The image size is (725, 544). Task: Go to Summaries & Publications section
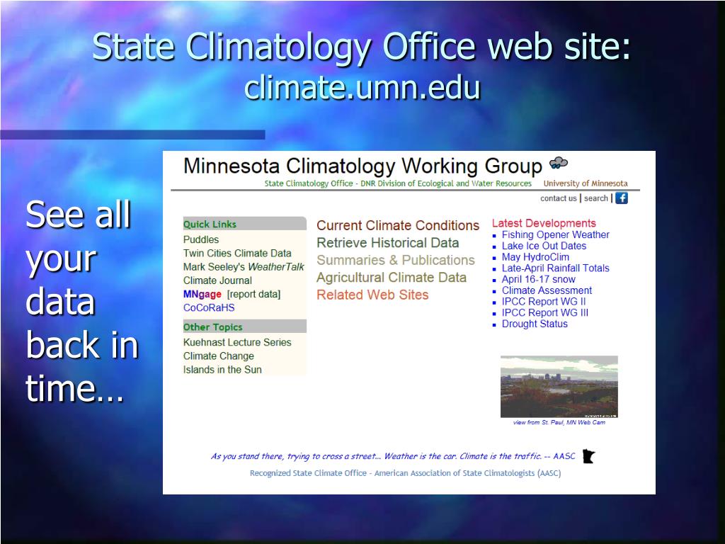[396, 260]
